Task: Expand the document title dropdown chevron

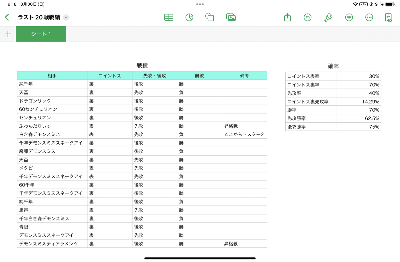Action: click(x=66, y=18)
